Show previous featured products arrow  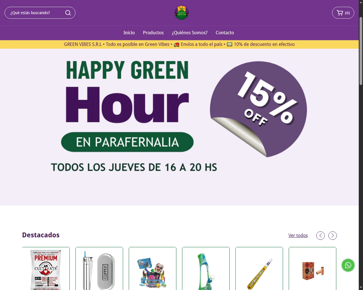(320, 236)
